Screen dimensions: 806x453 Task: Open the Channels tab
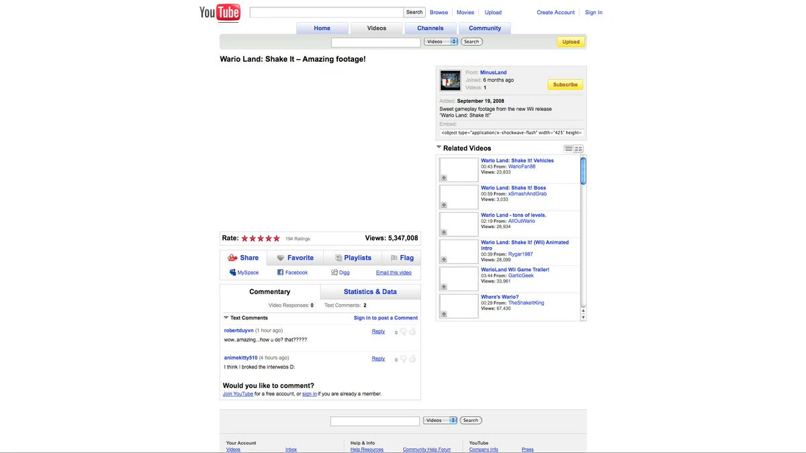coord(431,28)
